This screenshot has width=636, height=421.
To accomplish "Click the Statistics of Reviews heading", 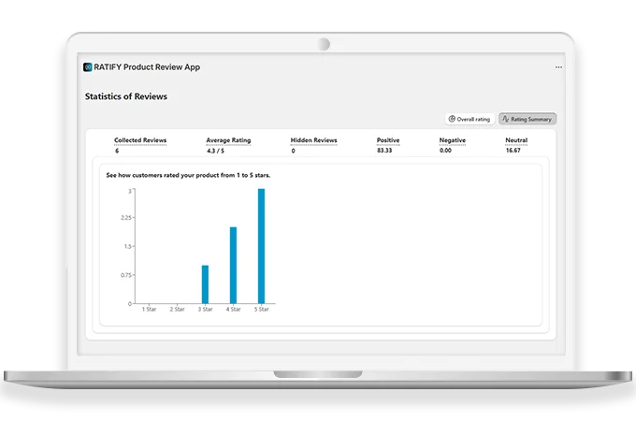I will click(x=126, y=96).
